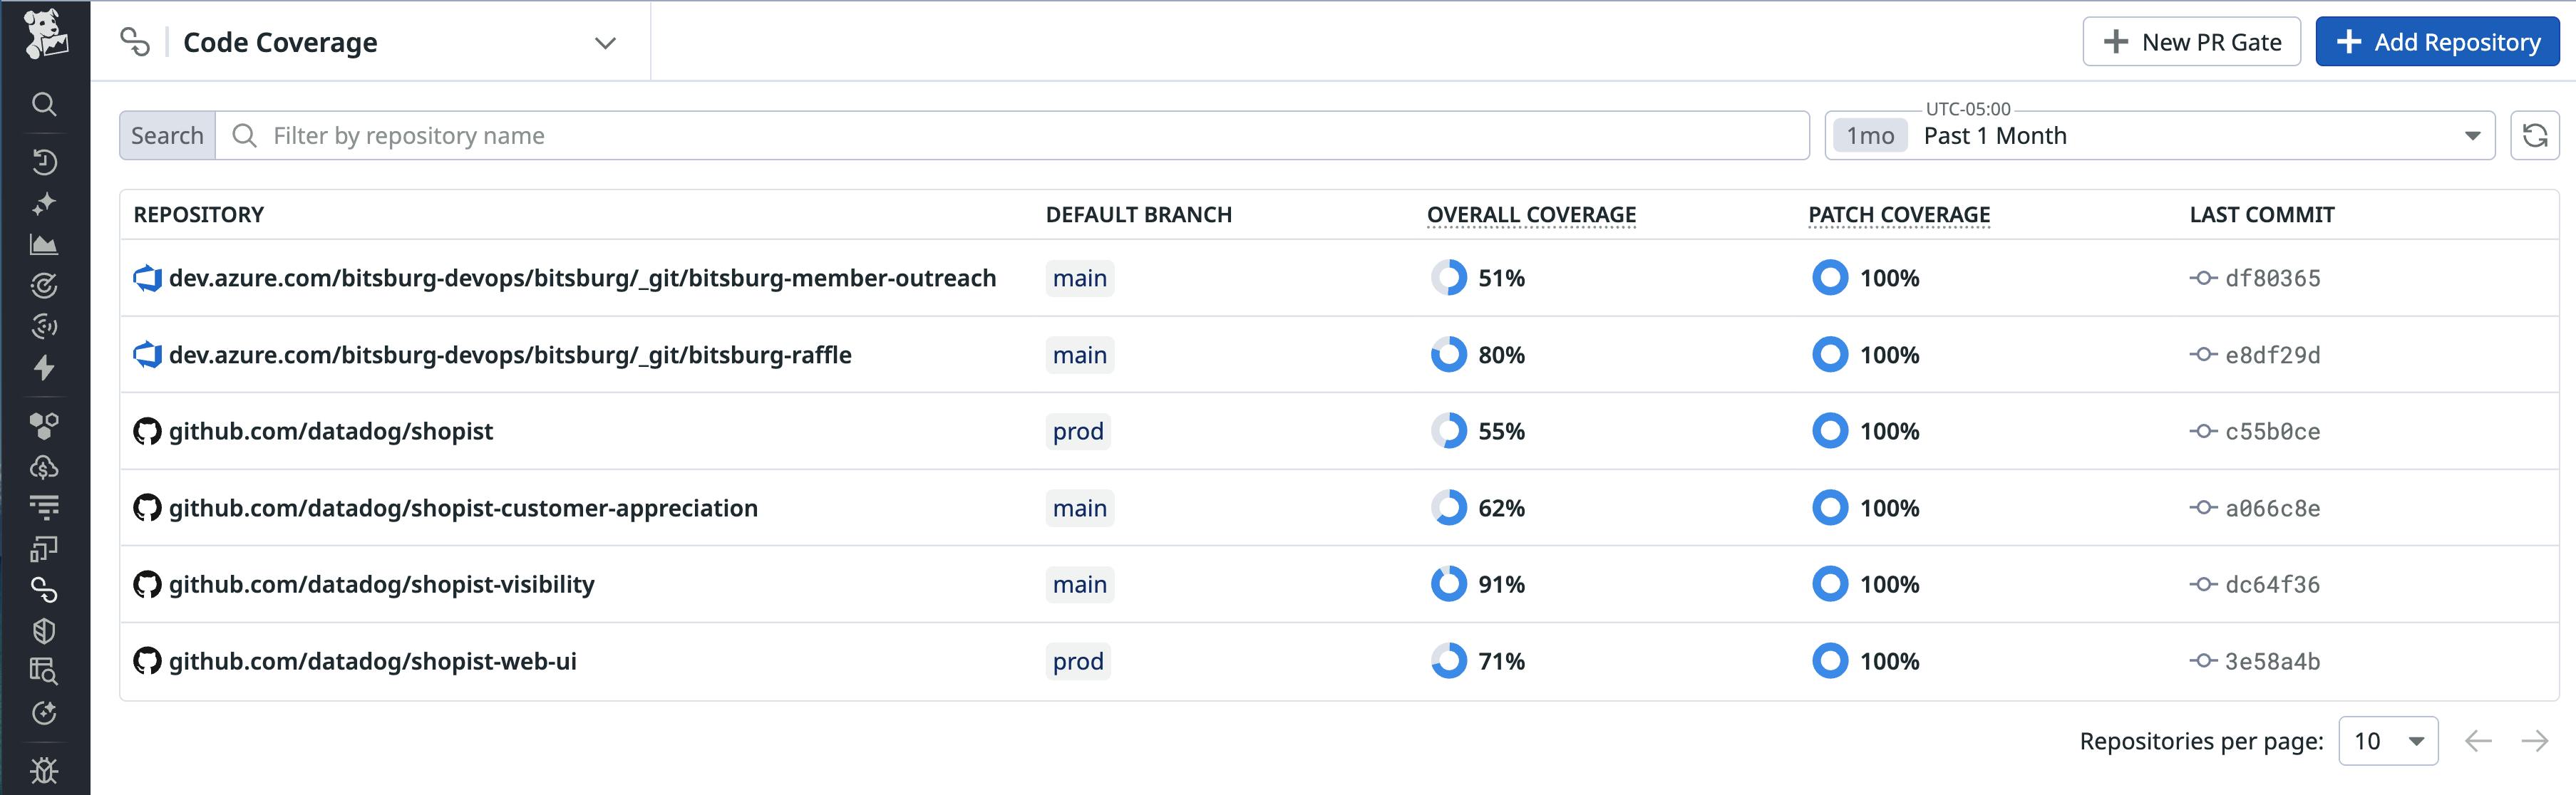The image size is (2576, 795).
Task: Open Security with the shield icon
Action: 44,630
